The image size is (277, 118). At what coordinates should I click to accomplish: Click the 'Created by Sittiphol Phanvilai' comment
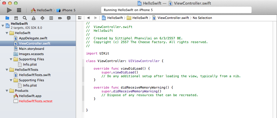[x=134, y=38]
